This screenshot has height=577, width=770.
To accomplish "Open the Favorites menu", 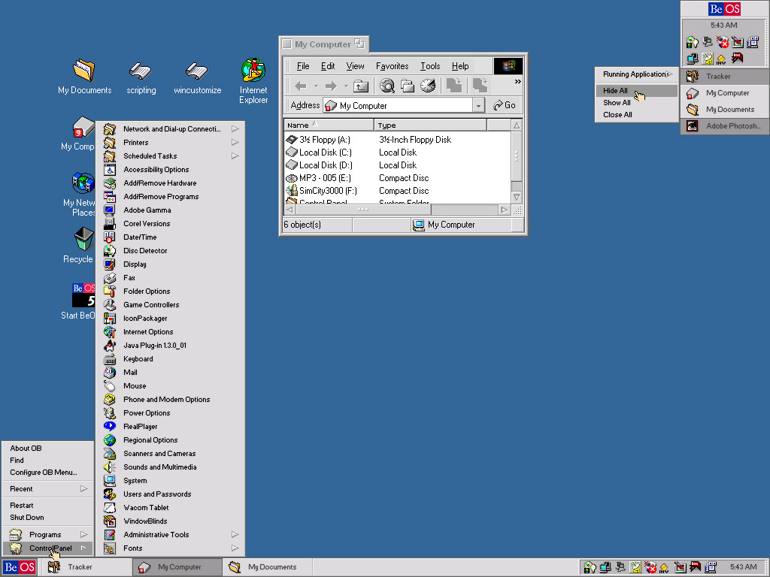I will click(x=392, y=66).
